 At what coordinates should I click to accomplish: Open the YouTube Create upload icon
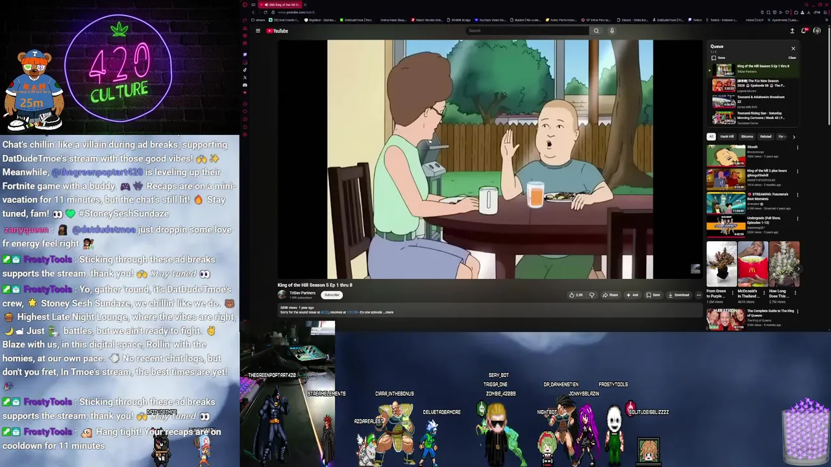(x=792, y=30)
